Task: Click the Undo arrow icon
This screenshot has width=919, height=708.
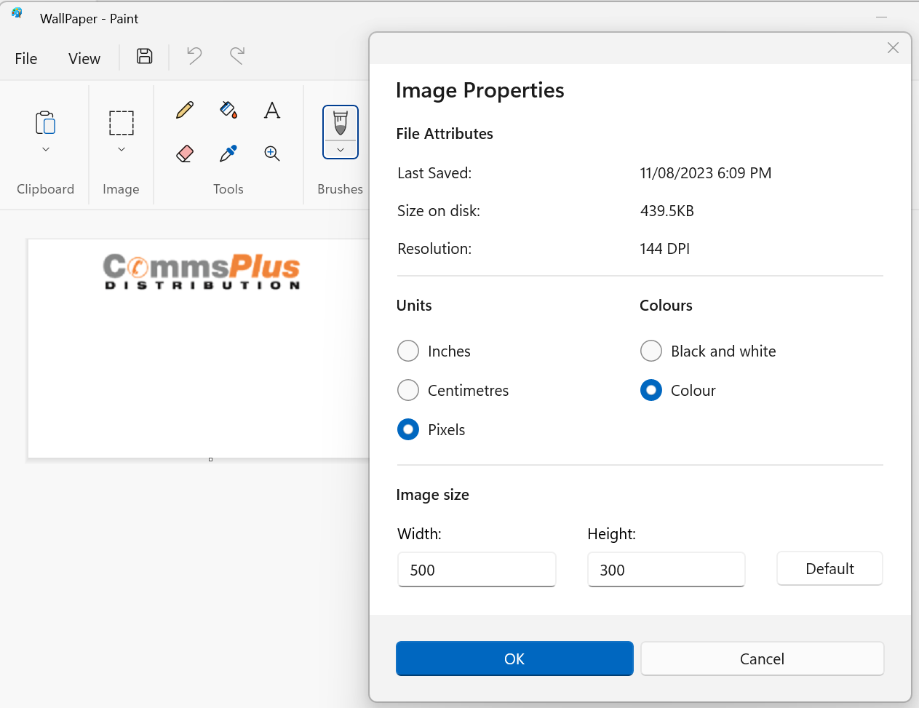Action: [194, 55]
